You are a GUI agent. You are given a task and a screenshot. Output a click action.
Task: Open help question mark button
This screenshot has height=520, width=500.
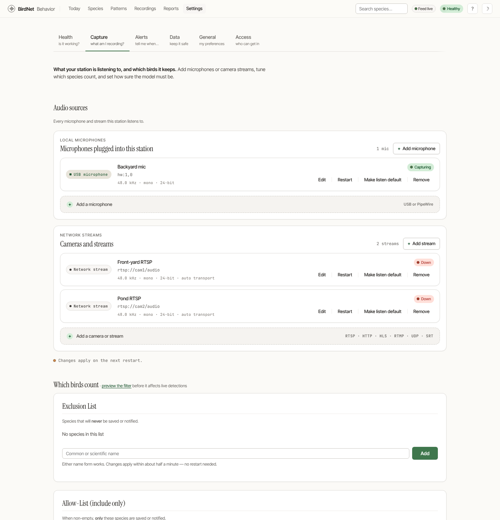click(473, 9)
